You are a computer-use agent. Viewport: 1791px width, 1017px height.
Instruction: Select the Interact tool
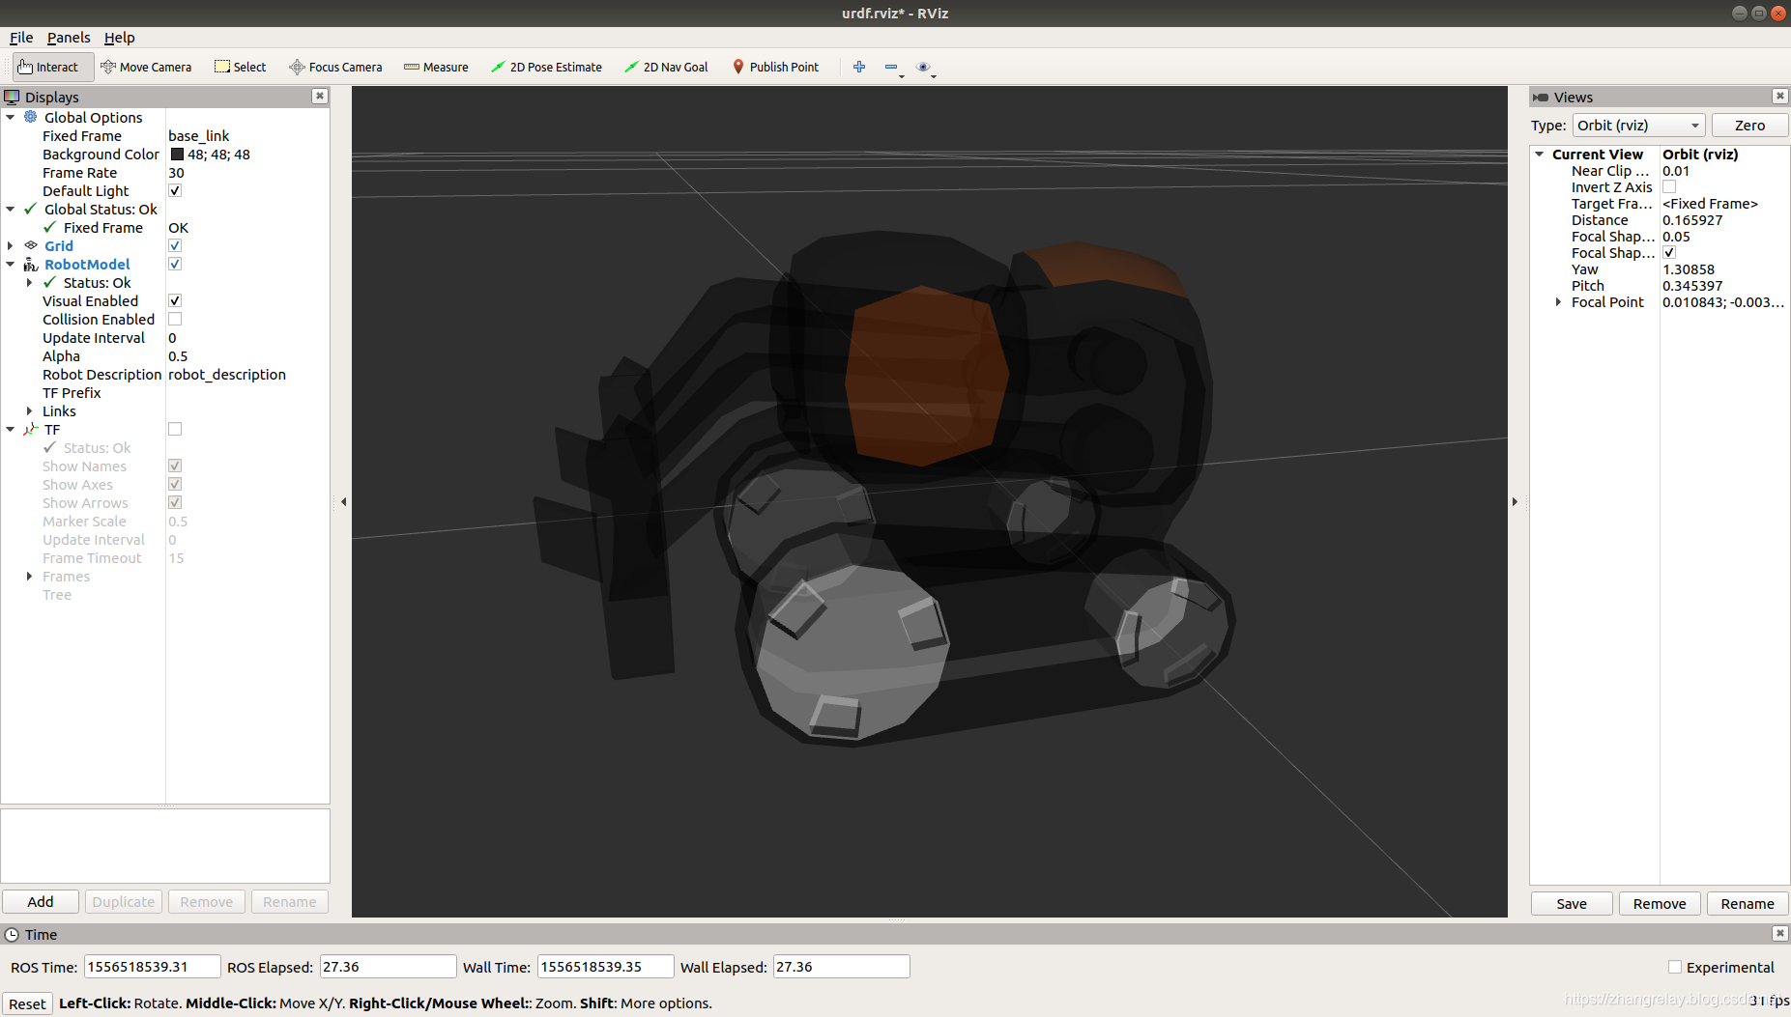49,67
